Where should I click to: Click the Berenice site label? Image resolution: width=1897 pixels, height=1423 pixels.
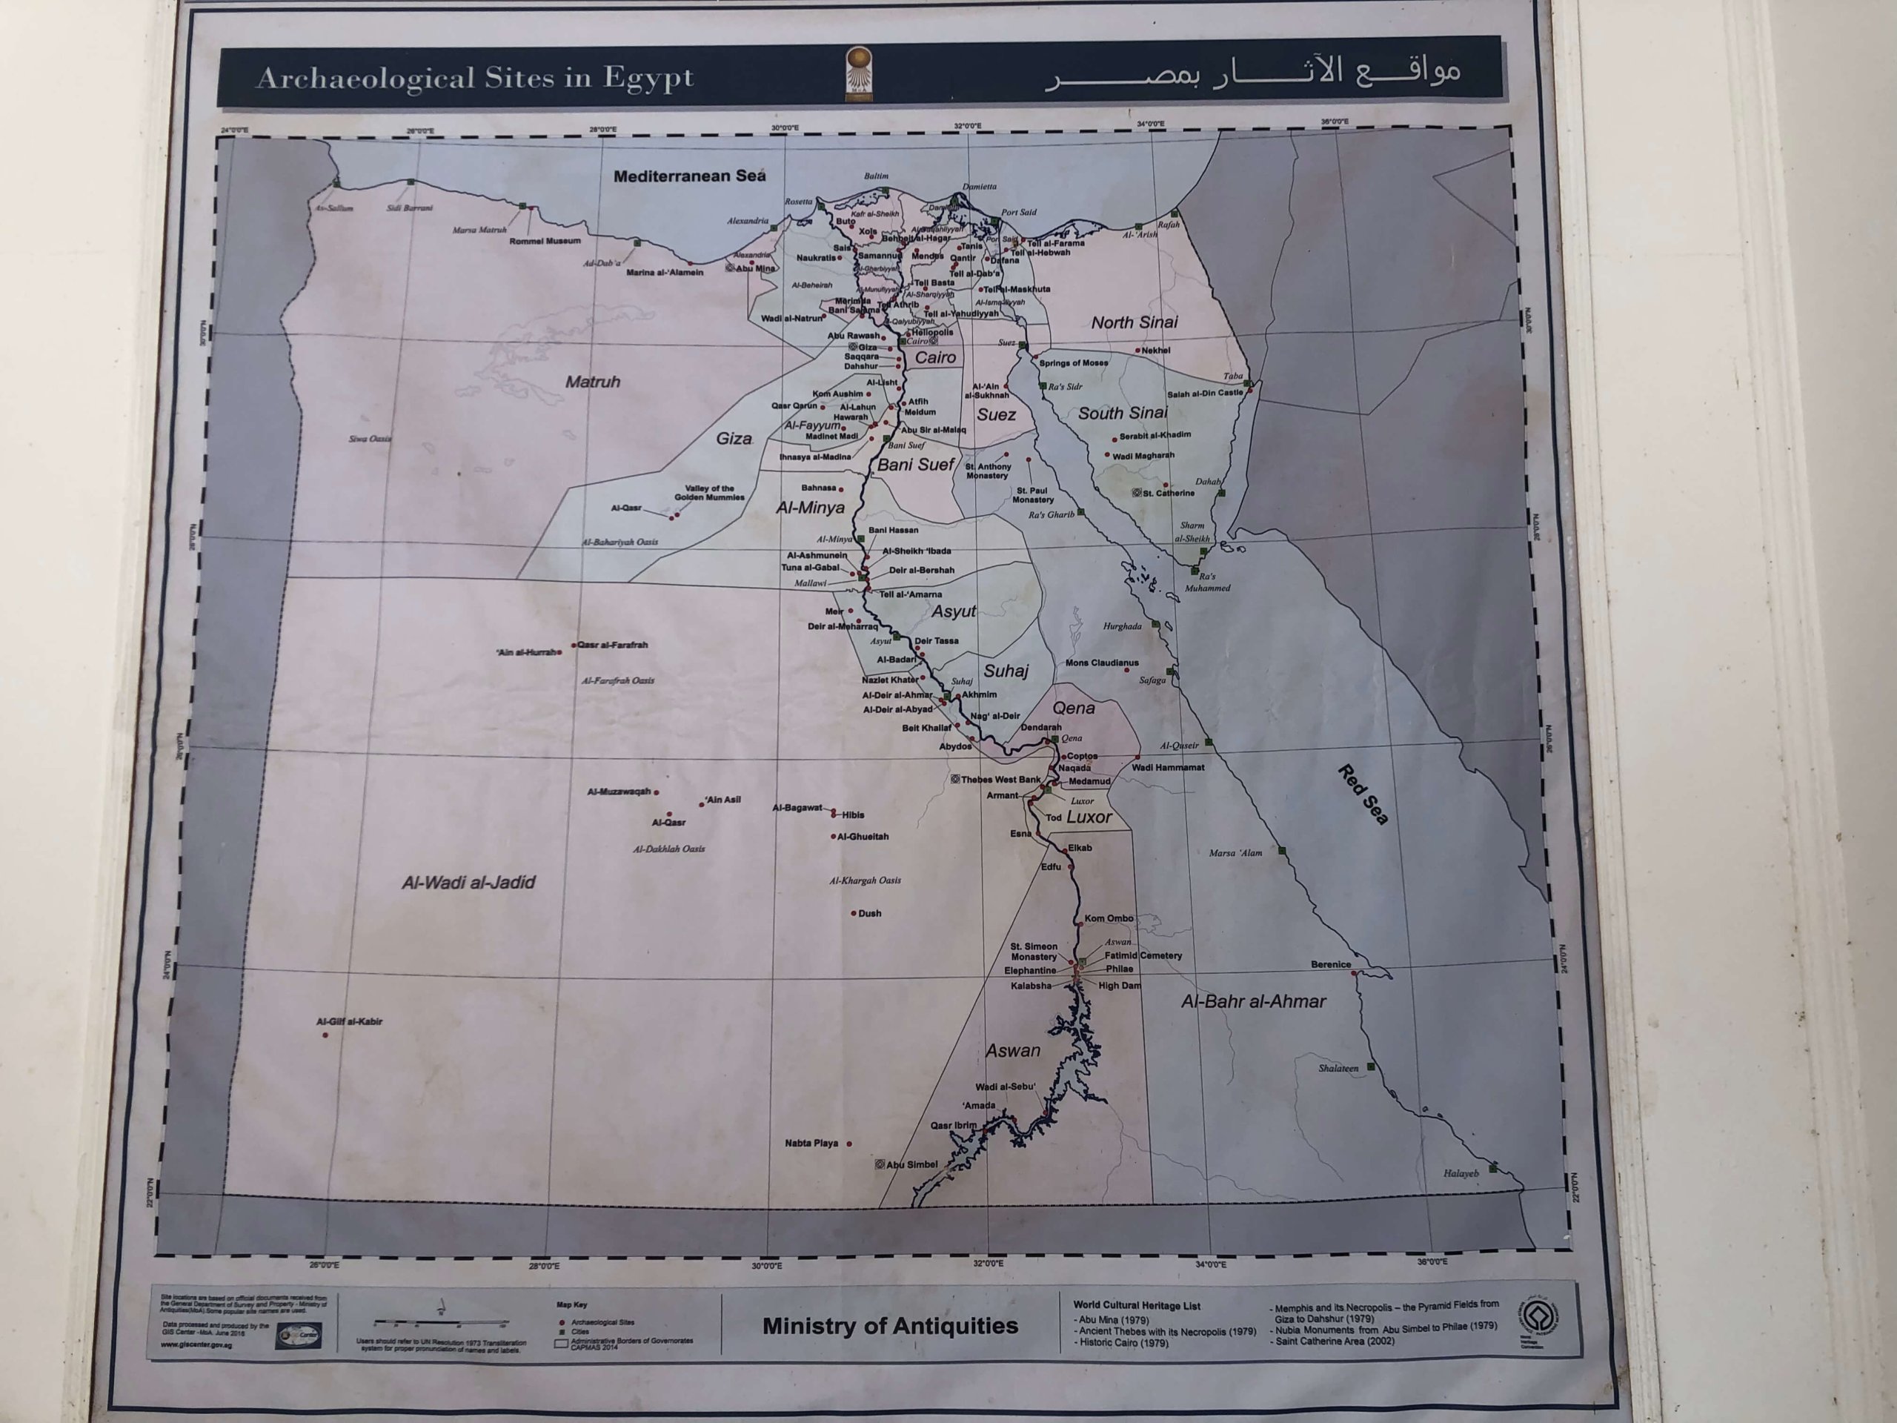(1330, 964)
